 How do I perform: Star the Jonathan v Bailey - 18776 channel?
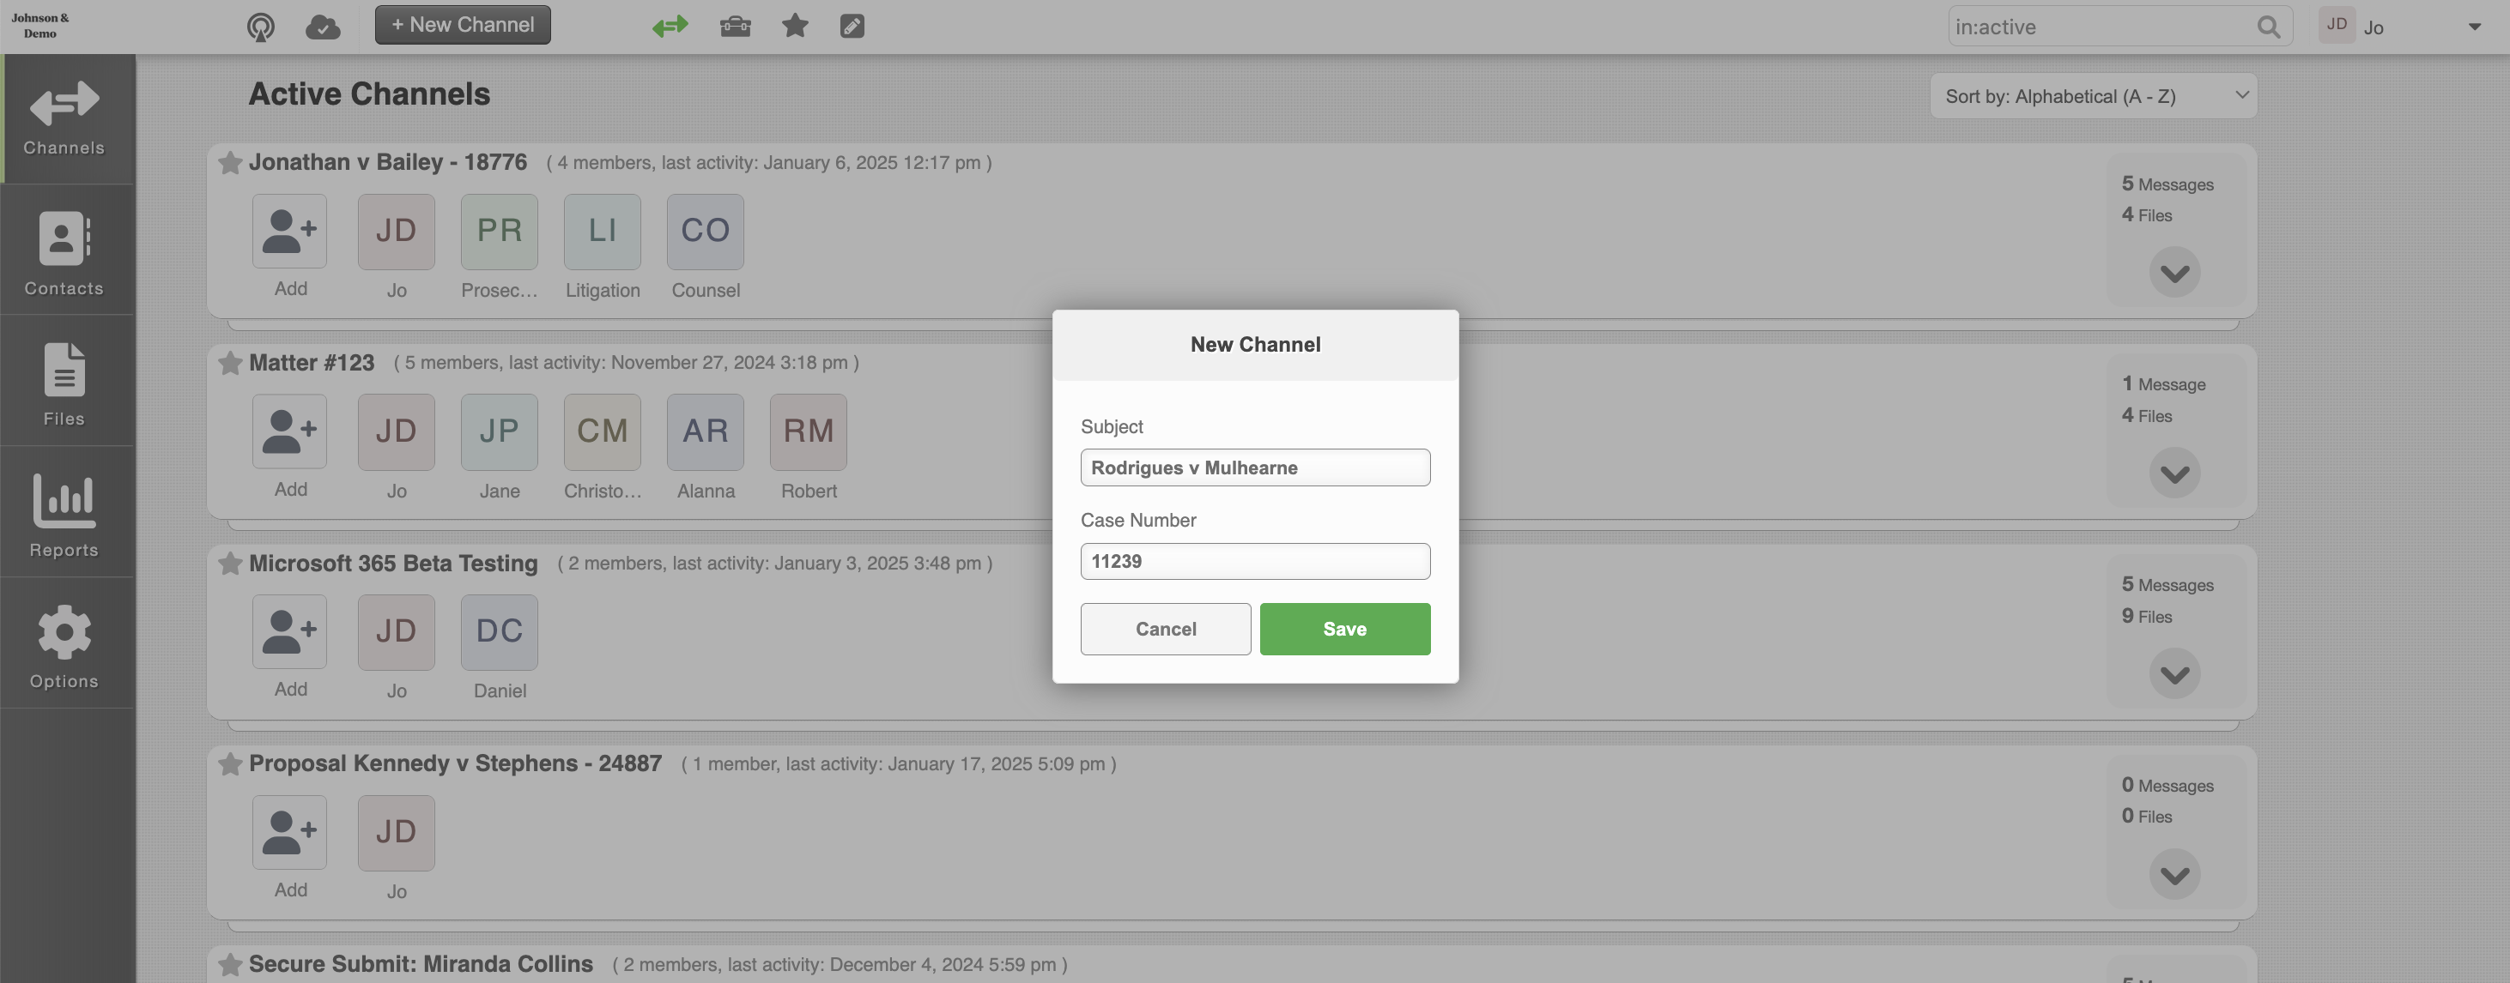pos(230,162)
